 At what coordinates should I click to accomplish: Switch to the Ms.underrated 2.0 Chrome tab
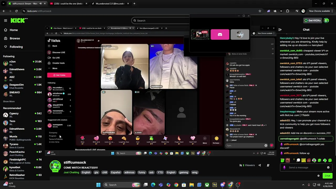[x=110, y=4]
